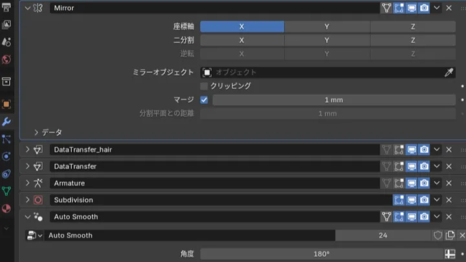Enable Z in the 二分割 bisect row

click(413, 40)
